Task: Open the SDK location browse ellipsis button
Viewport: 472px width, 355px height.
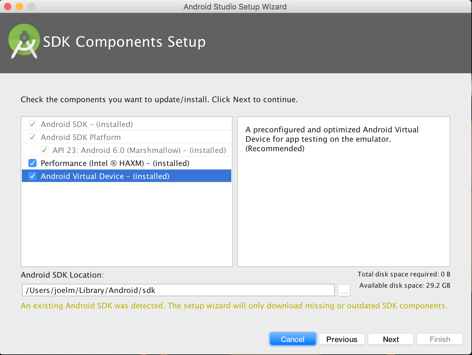Action: (344, 290)
